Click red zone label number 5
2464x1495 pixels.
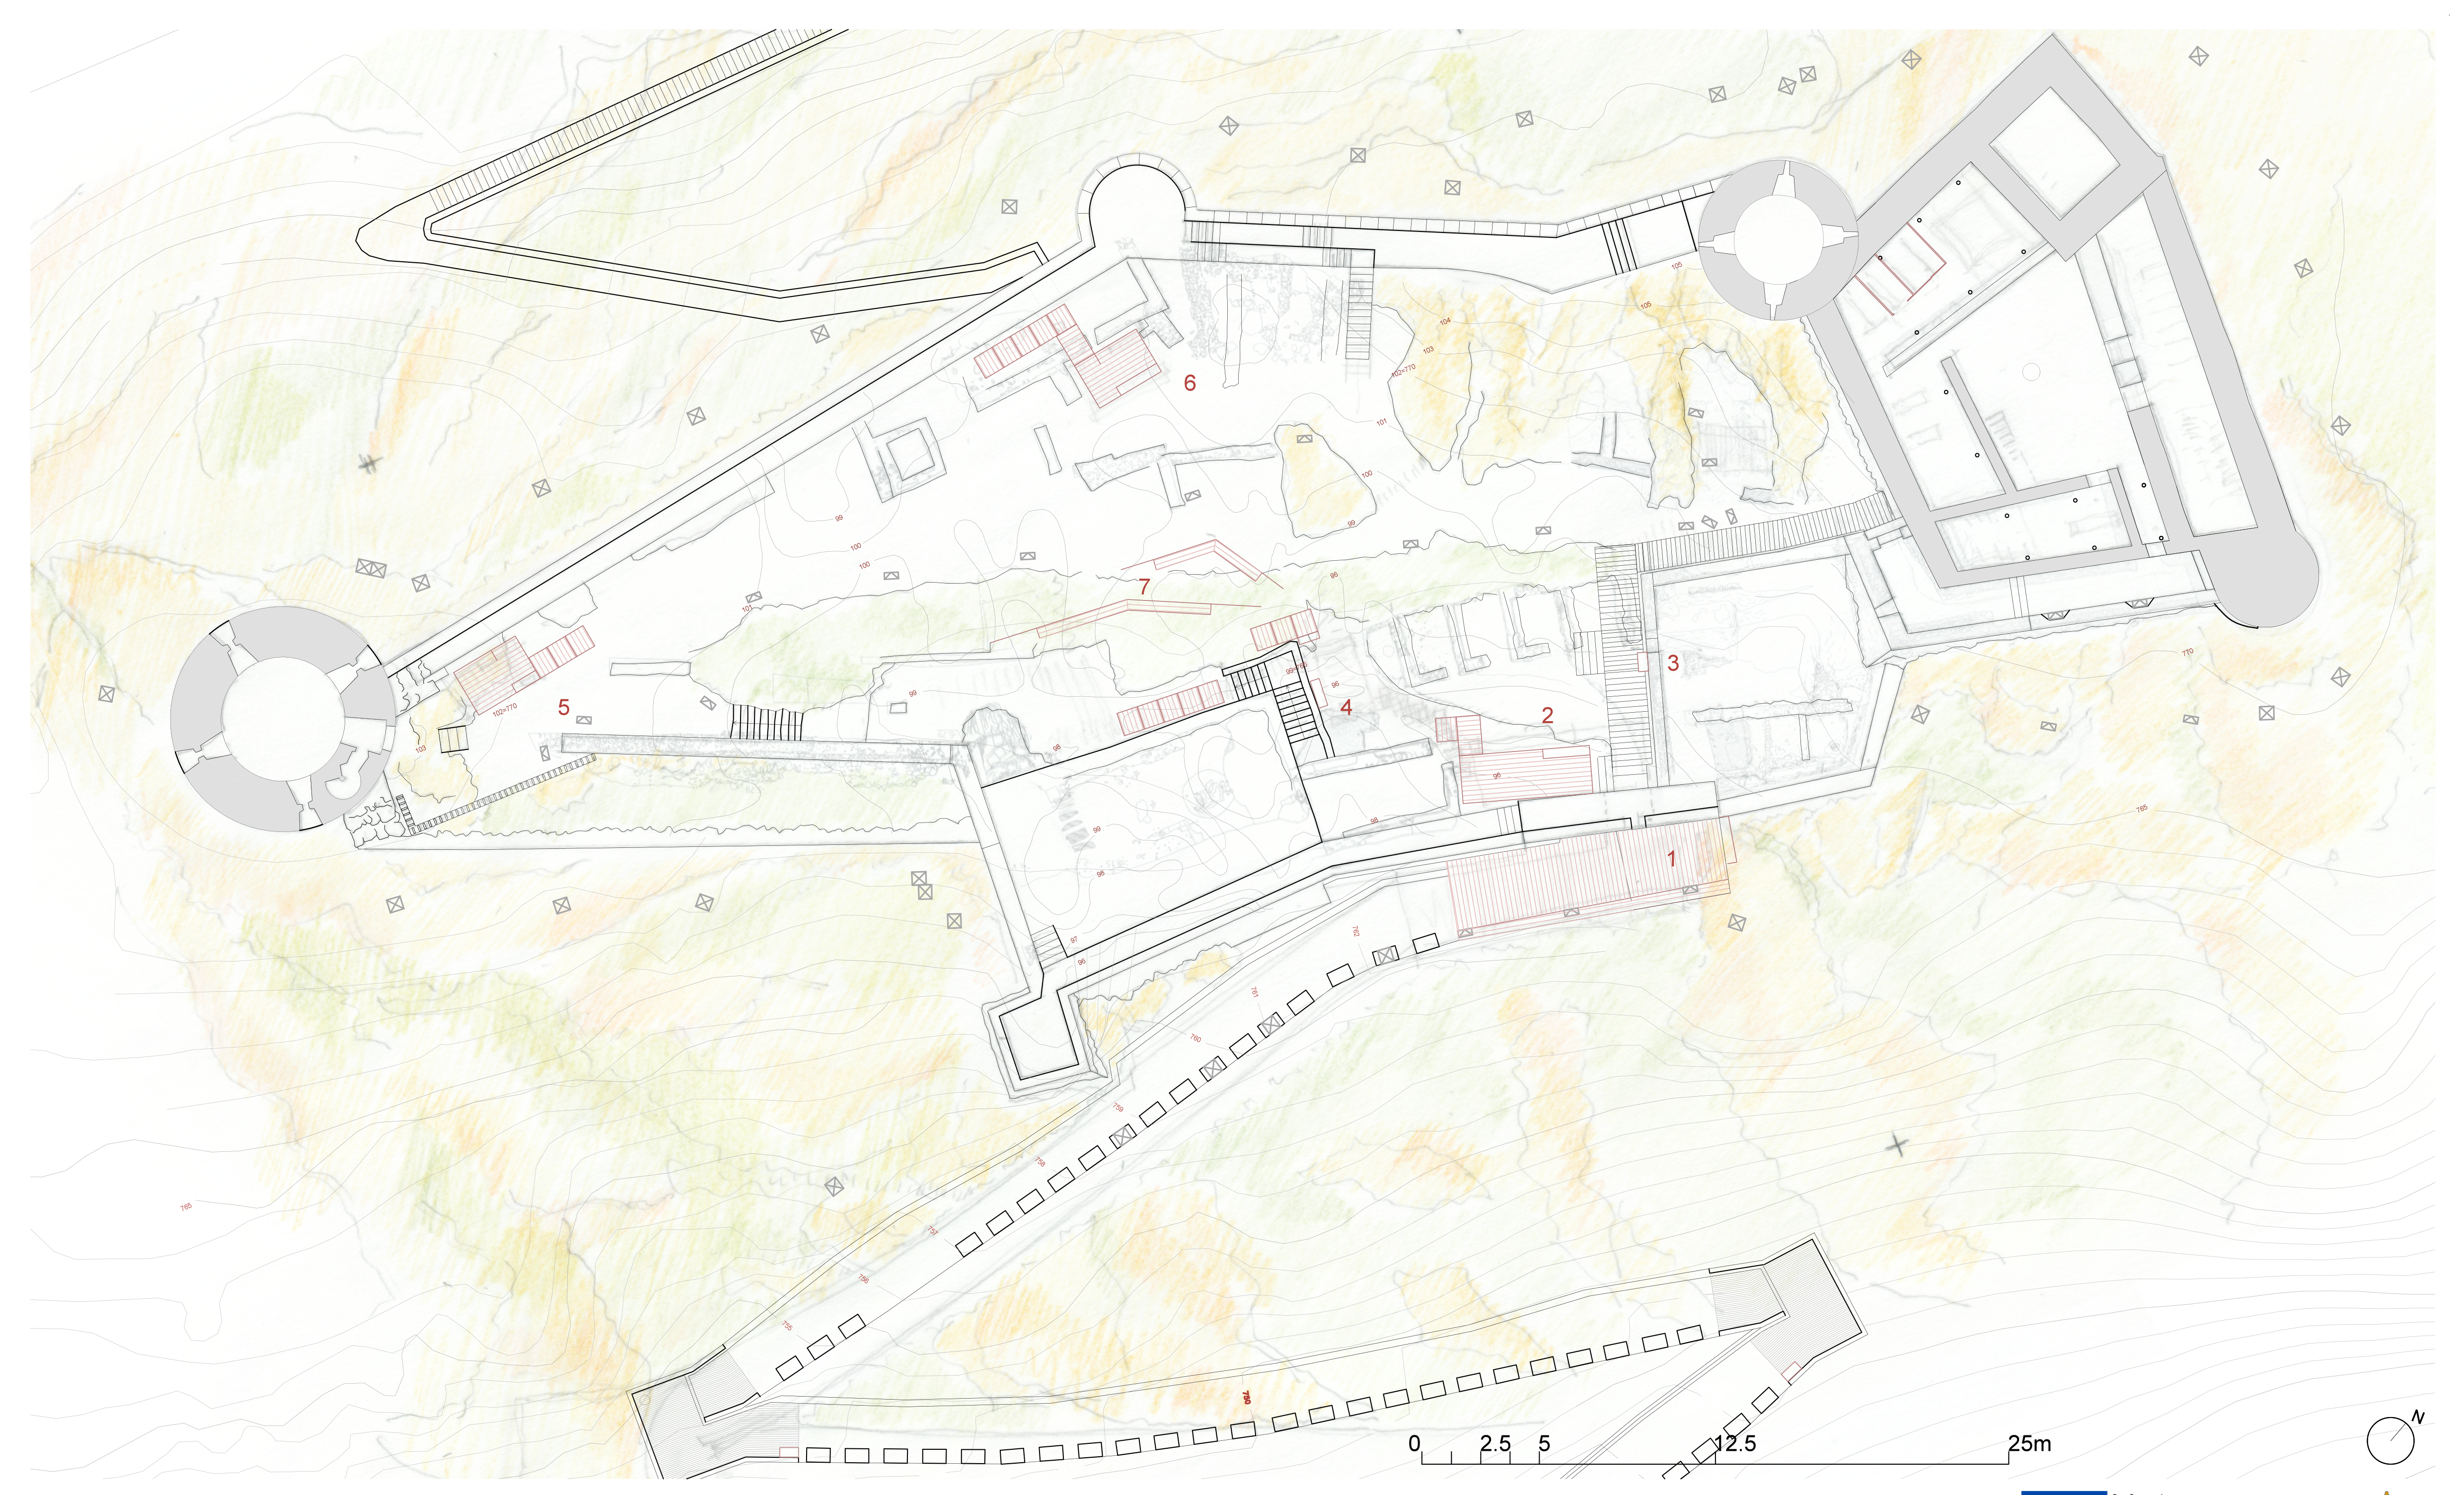click(563, 708)
